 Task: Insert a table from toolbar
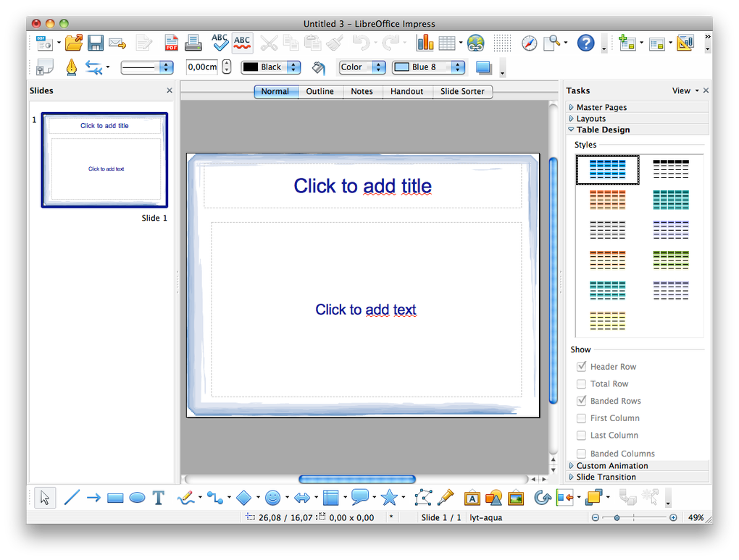point(447,43)
